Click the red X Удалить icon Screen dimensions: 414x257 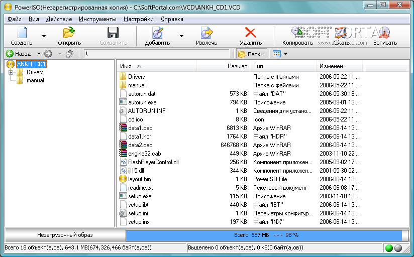[x=250, y=34]
